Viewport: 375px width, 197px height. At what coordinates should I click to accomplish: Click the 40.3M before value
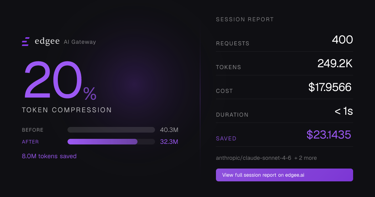click(x=169, y=130)
